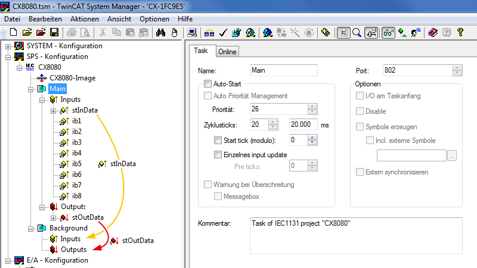Select the ib5 input variable
This screenshot has width=477, height=268.
coord(77,164)
